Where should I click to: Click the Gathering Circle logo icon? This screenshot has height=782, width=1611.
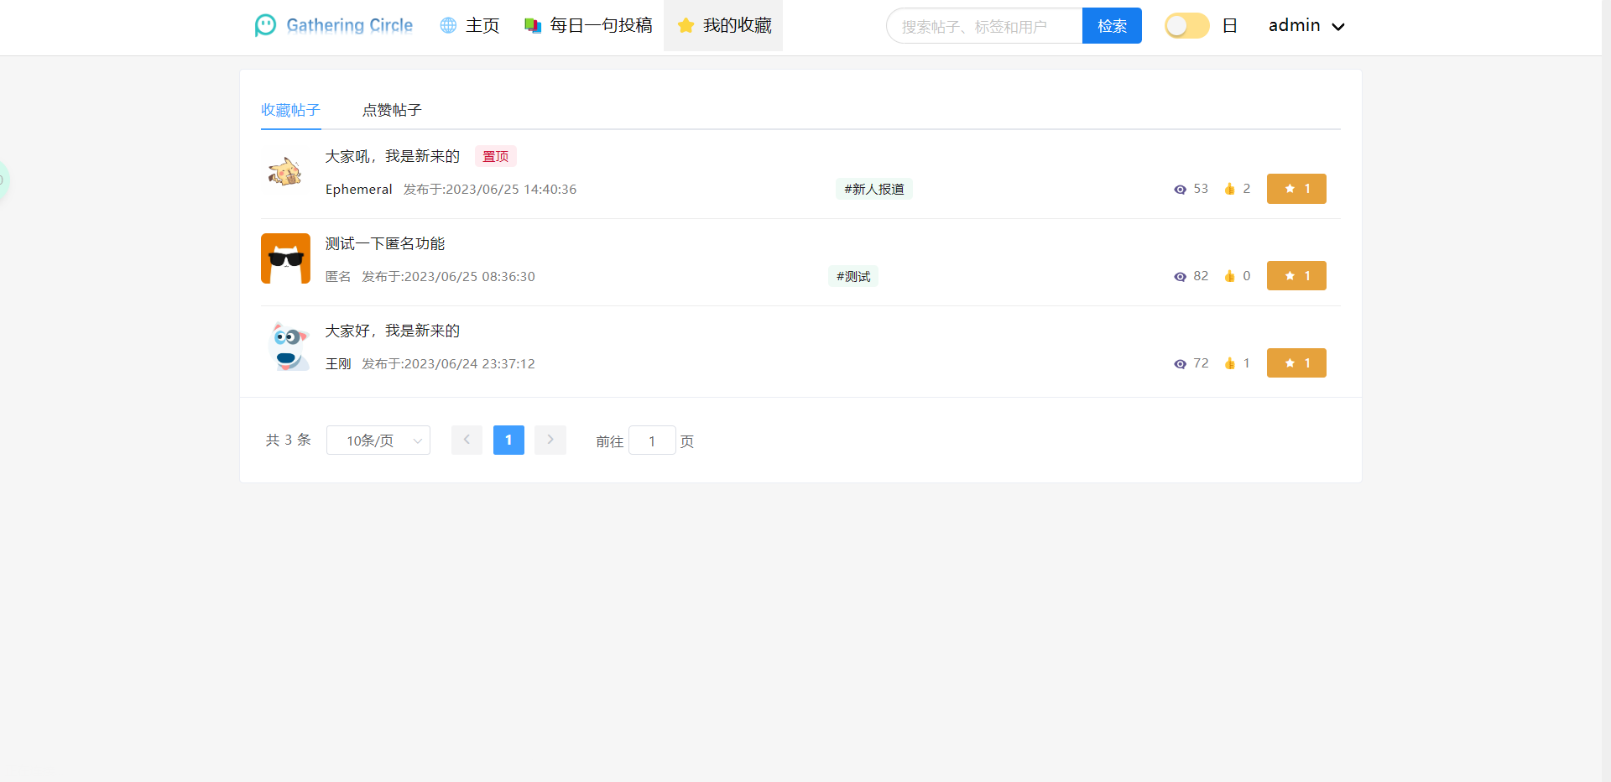(265, 25)
